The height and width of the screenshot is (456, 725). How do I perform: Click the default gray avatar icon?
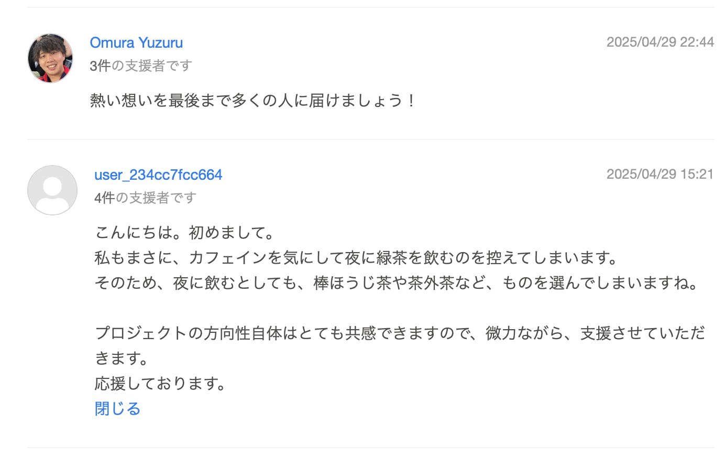[x=52, y=190]
